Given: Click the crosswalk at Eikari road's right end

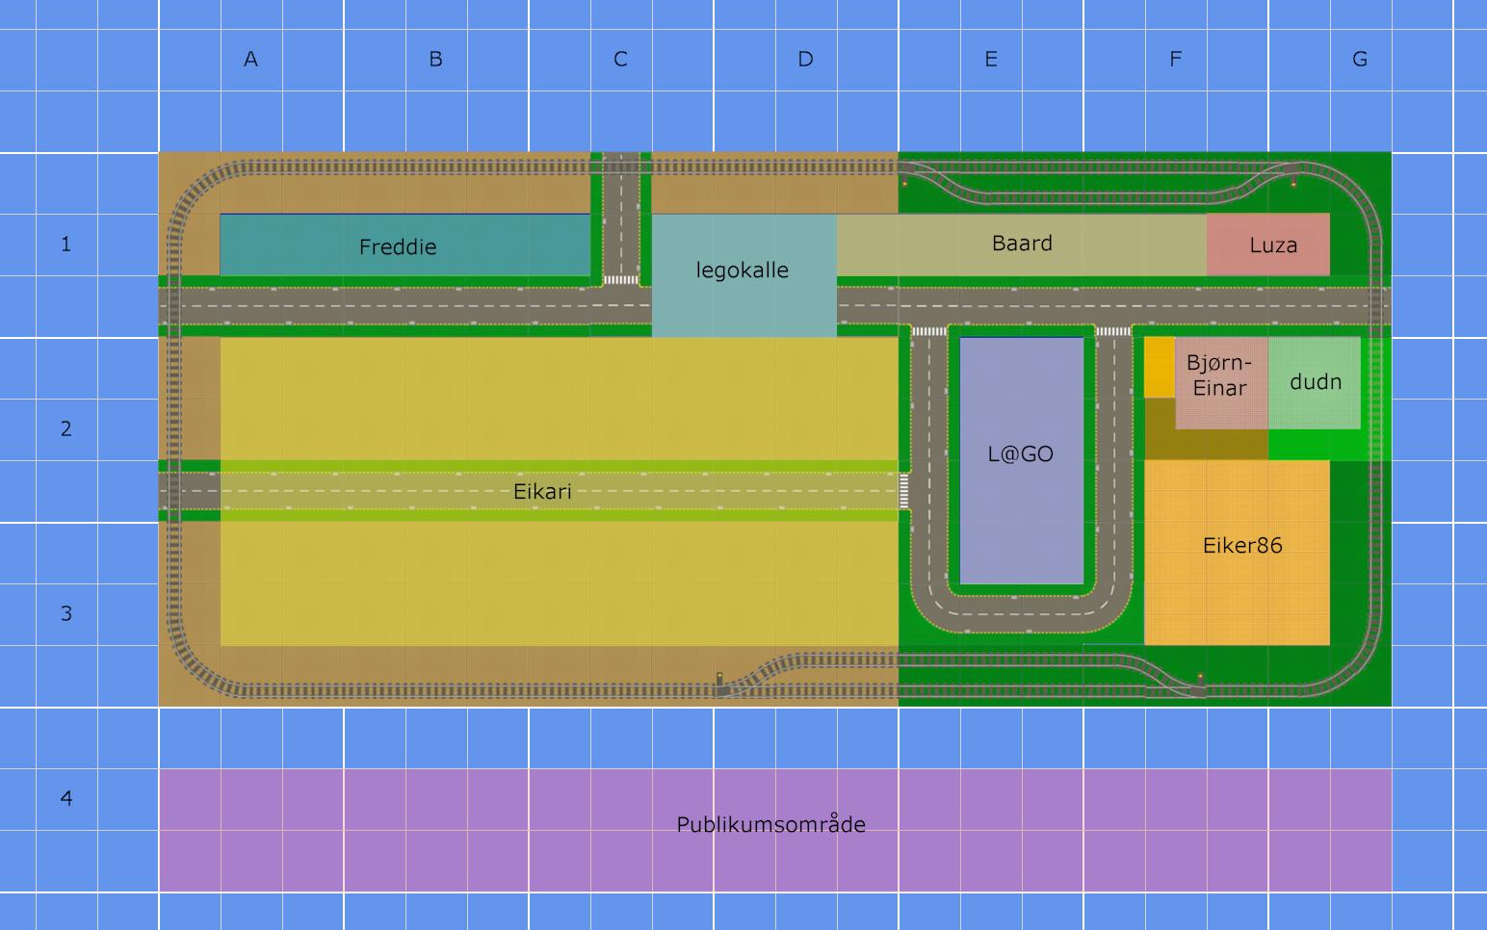Looking at the screenshot, I should [904, 491].
